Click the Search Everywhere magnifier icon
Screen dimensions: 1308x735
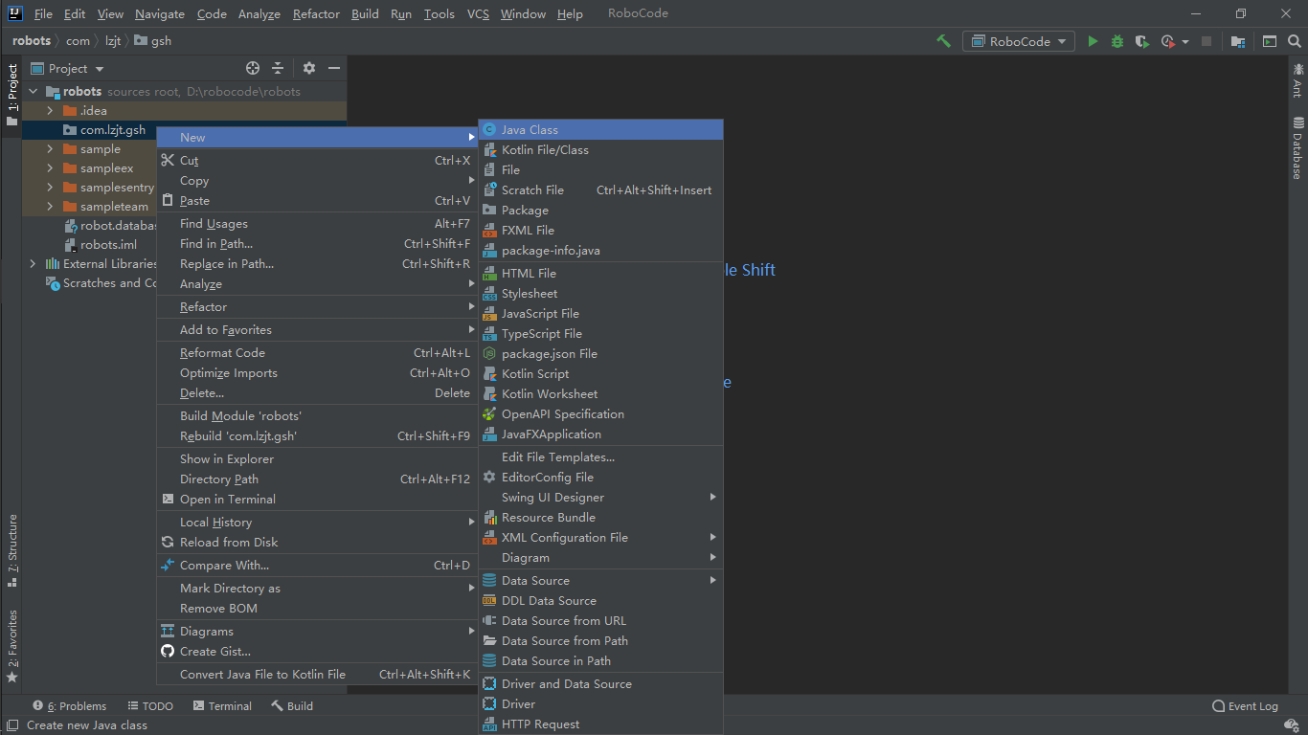click(1296, 41)
